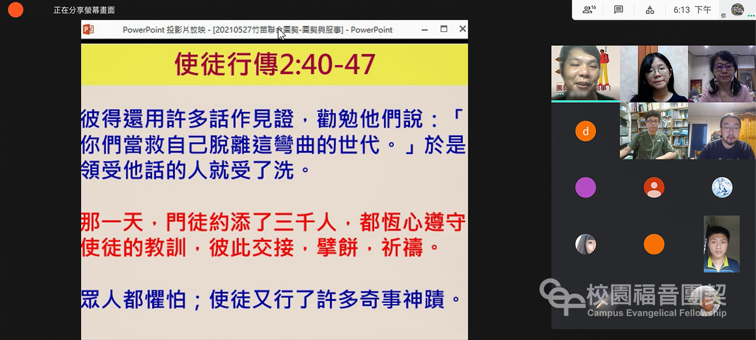Select the participant avatar with letter d
The width and height of the screenshot is (756, 340).
coord(585,131)
